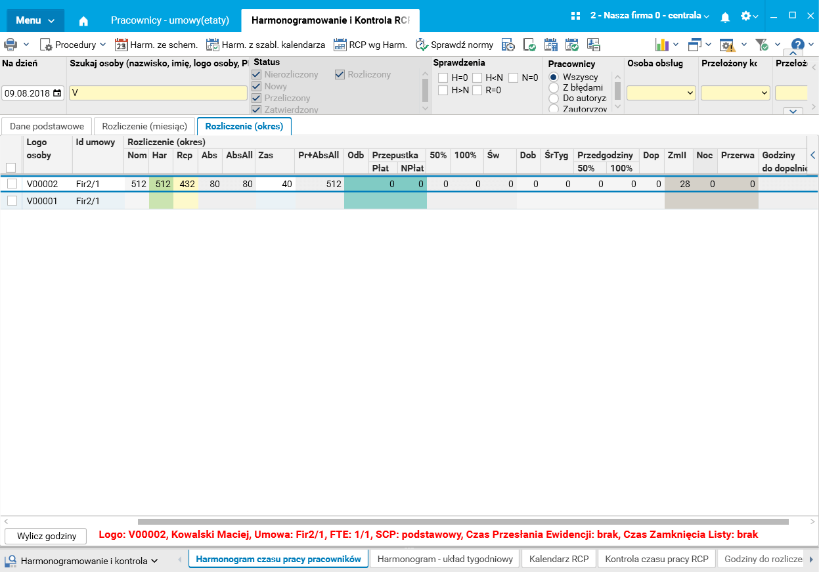Click the Status list vertical scrollbar

[x=425, y=90]
